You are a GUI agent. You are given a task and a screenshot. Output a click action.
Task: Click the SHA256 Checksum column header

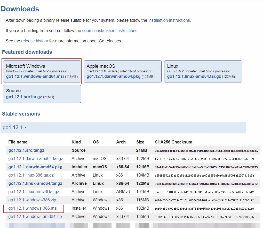(174, 142)
